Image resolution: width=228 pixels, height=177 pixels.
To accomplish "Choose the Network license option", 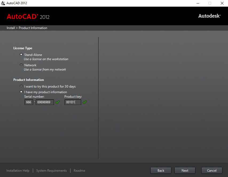I will pos(21,65).
